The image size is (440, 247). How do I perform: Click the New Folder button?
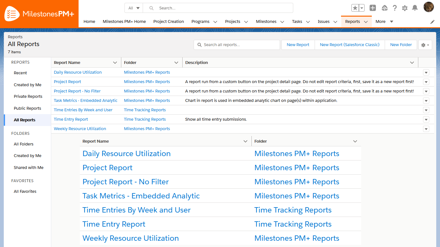coord(401,45)
